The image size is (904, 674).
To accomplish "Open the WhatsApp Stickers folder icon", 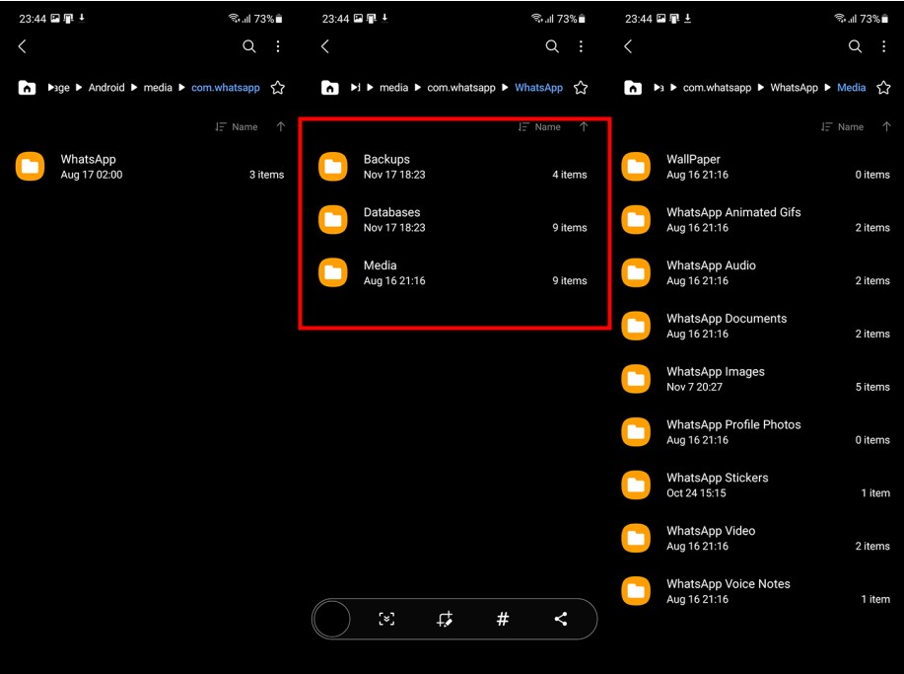I will click(636, 485).
